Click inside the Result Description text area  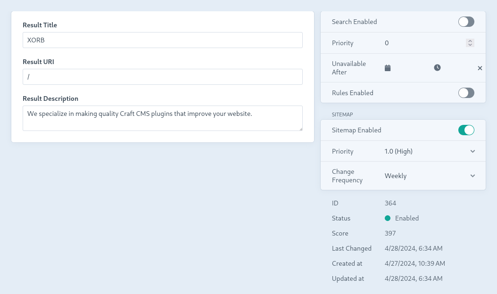[x=162, y=118]
